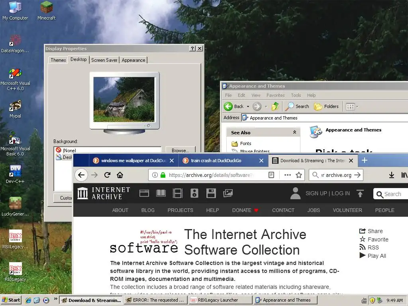Select the upper RBXLegacy... desktop icon
408x306 pixels.
coord(15,239)
